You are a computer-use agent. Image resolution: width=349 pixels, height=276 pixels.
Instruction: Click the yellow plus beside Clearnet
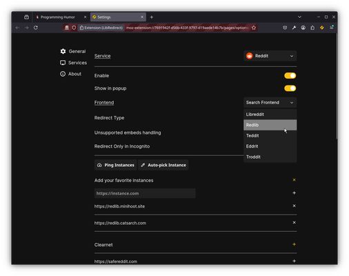(294, 244)
